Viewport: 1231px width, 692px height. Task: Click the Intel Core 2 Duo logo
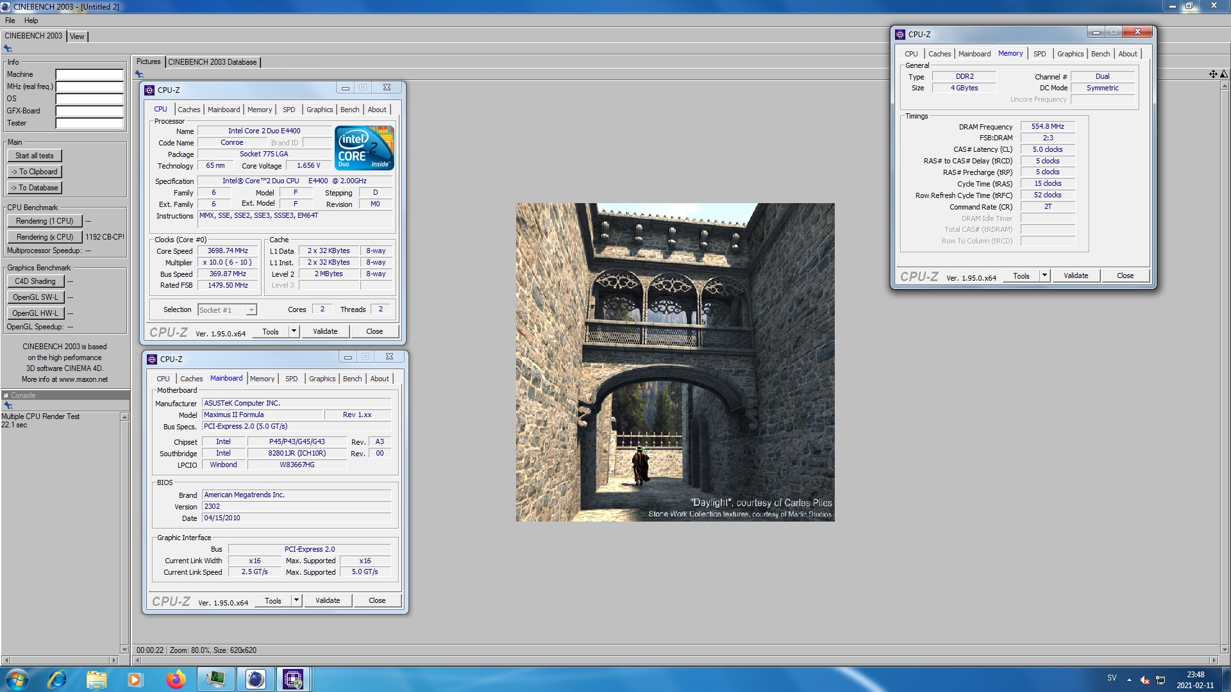click(x=364, y=148)
